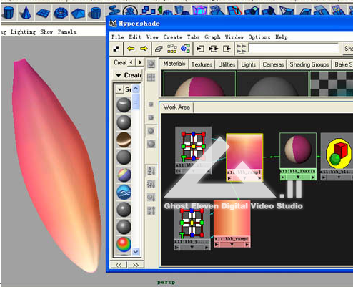Click the circled soccer ball shelf icon
Screen dimensions: 353x287
tap(130, 11)
